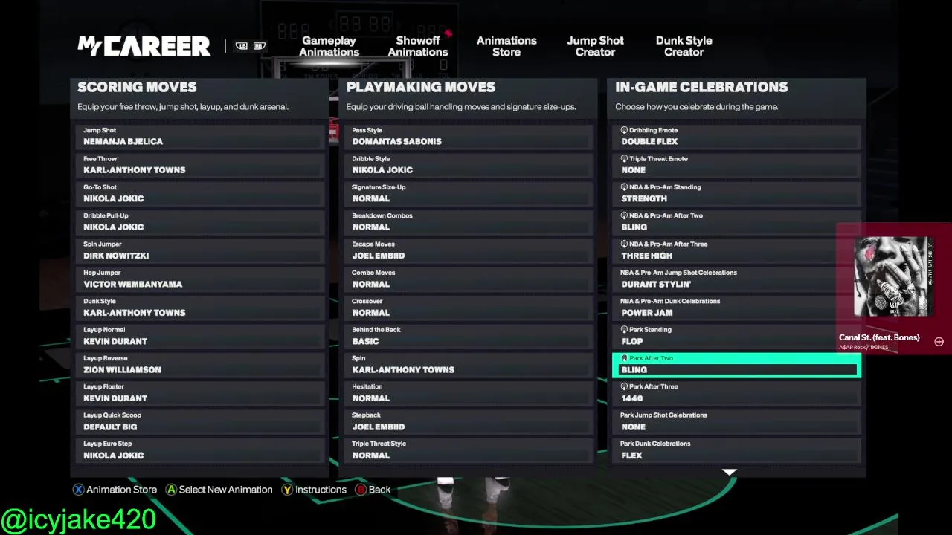Select the Dribble Pull-Up row
Viewport: 952px width, 535px height.
pyautogui.click(x=200, y=221)
